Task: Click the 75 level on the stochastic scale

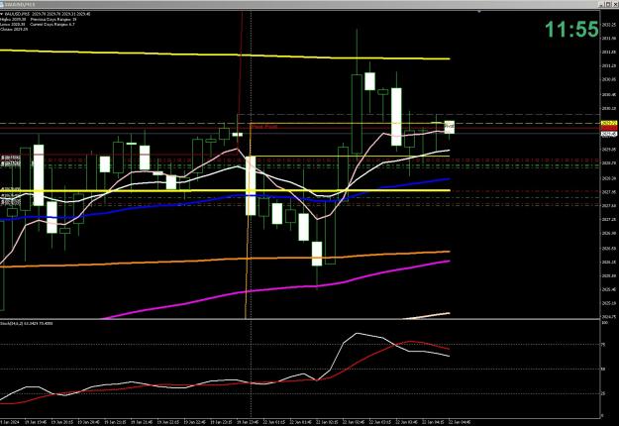Action: [603, 345]
